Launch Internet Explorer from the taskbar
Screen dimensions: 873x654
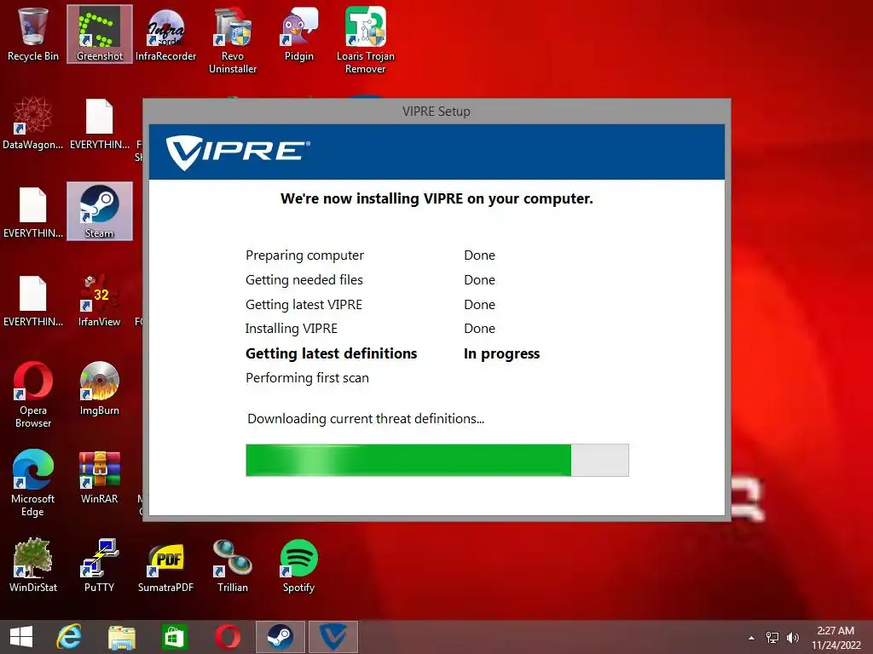(69, 637)
